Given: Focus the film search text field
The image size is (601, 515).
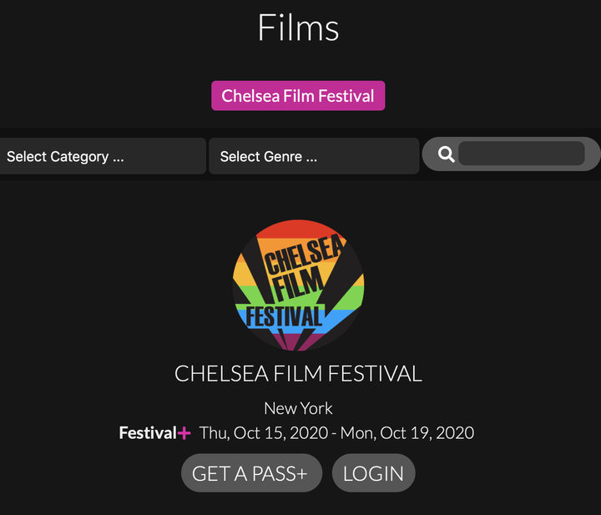Looking at the screenshot, I should pos(521,154).
